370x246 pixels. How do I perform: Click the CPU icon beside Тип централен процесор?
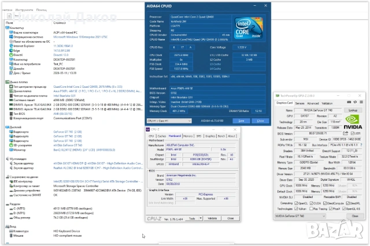point(11,87)
